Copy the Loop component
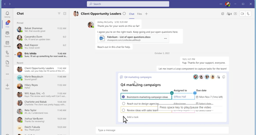This screenshot has width=256, height=135. pyautogui.click(x=224, y=77)
